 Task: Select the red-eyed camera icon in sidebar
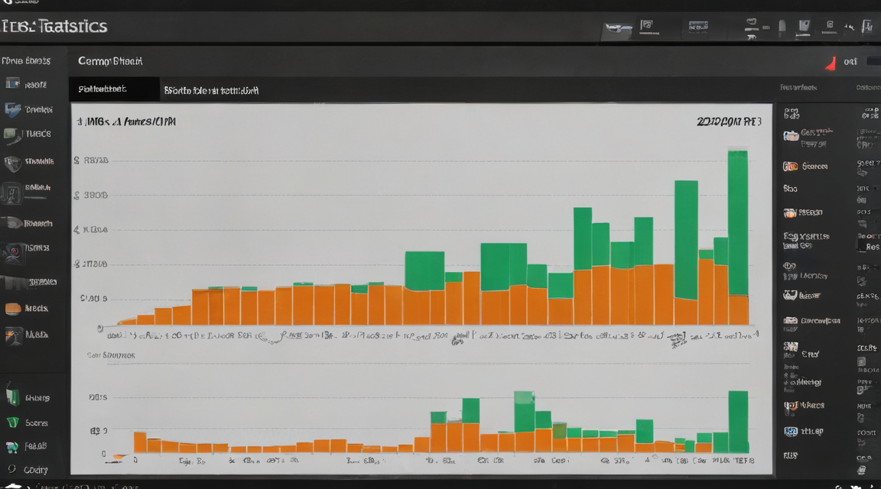[14, 252]
